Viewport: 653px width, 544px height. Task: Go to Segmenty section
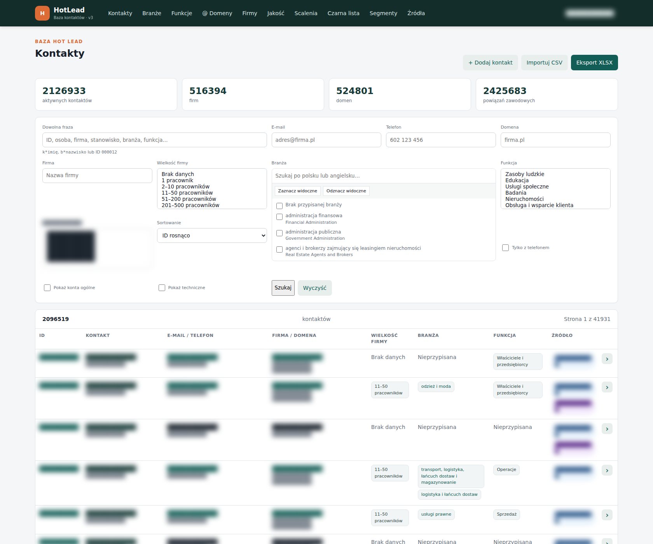pos(383,13)
